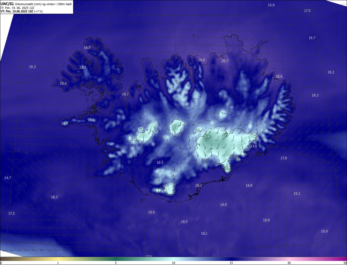The image size is (347, 265).
Task: Click the "5" label on the colour scale
Action: (x=116, y=263)
